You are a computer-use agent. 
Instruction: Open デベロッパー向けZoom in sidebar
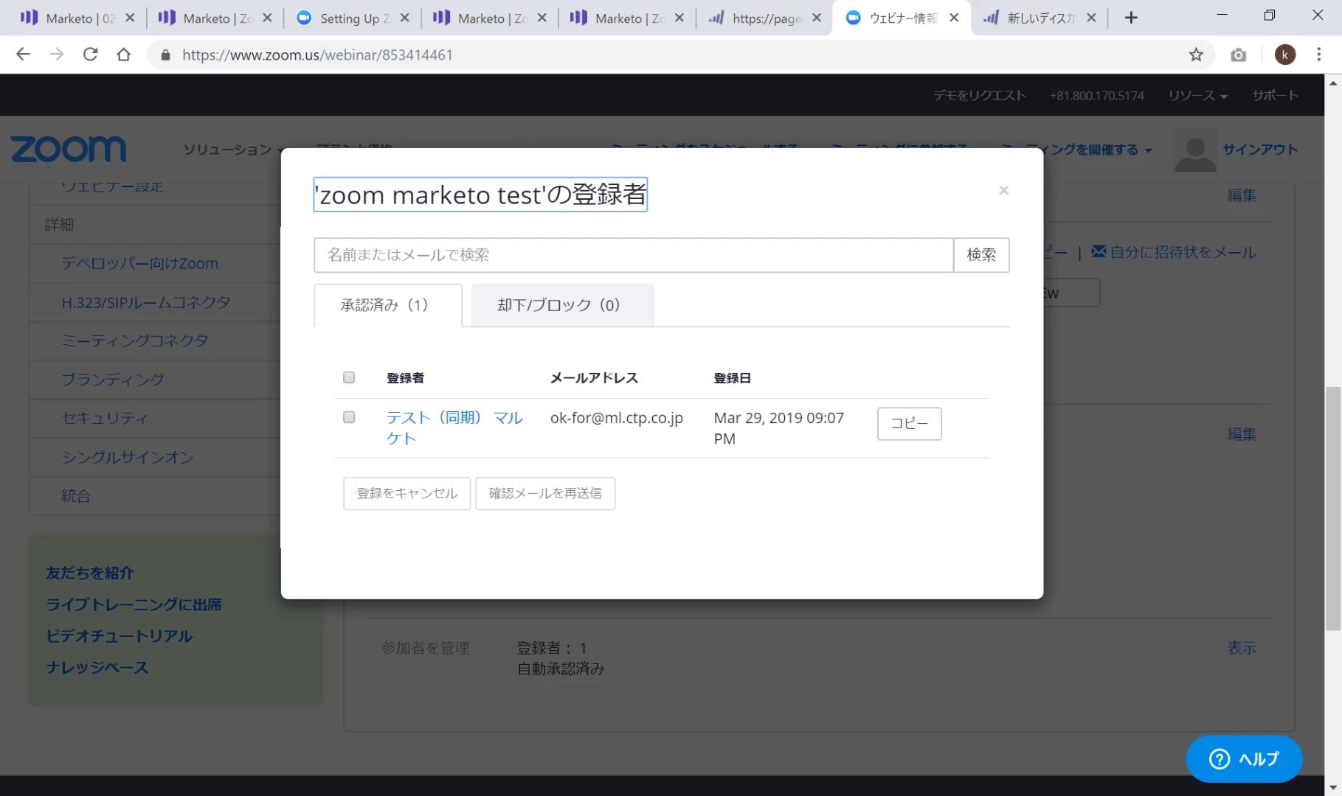139,263
